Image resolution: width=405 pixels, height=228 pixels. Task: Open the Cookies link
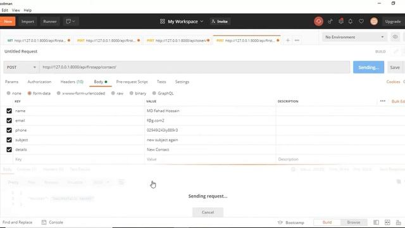click(x=393, y=82)
